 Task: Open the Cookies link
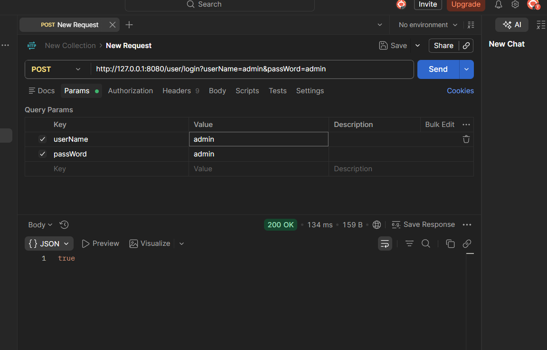tap(460, 91)
